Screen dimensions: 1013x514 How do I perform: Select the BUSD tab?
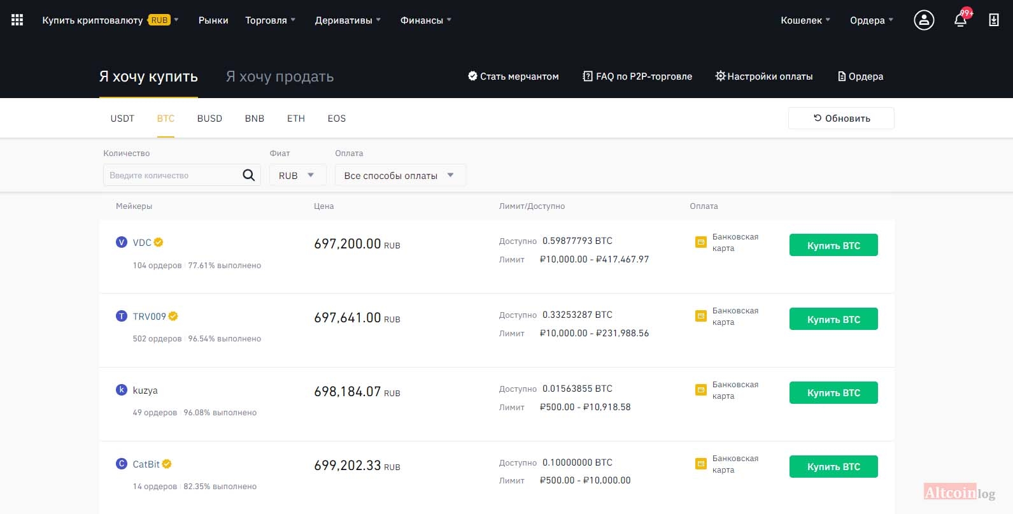coord(209,118)
